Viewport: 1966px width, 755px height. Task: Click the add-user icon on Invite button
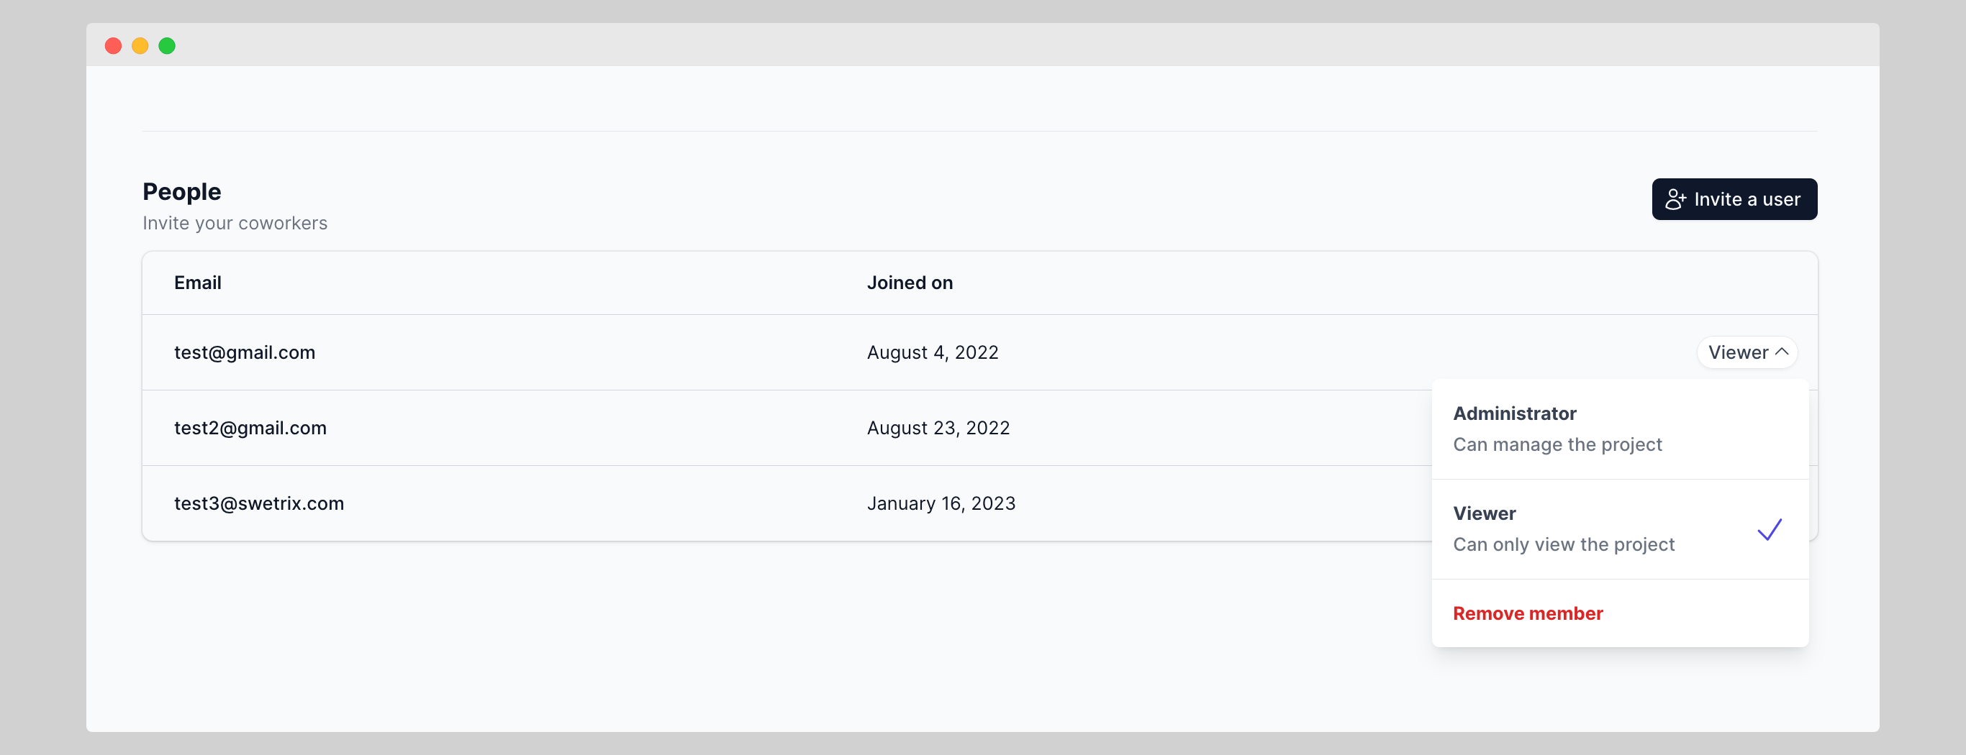click(x=1675, y=199)
